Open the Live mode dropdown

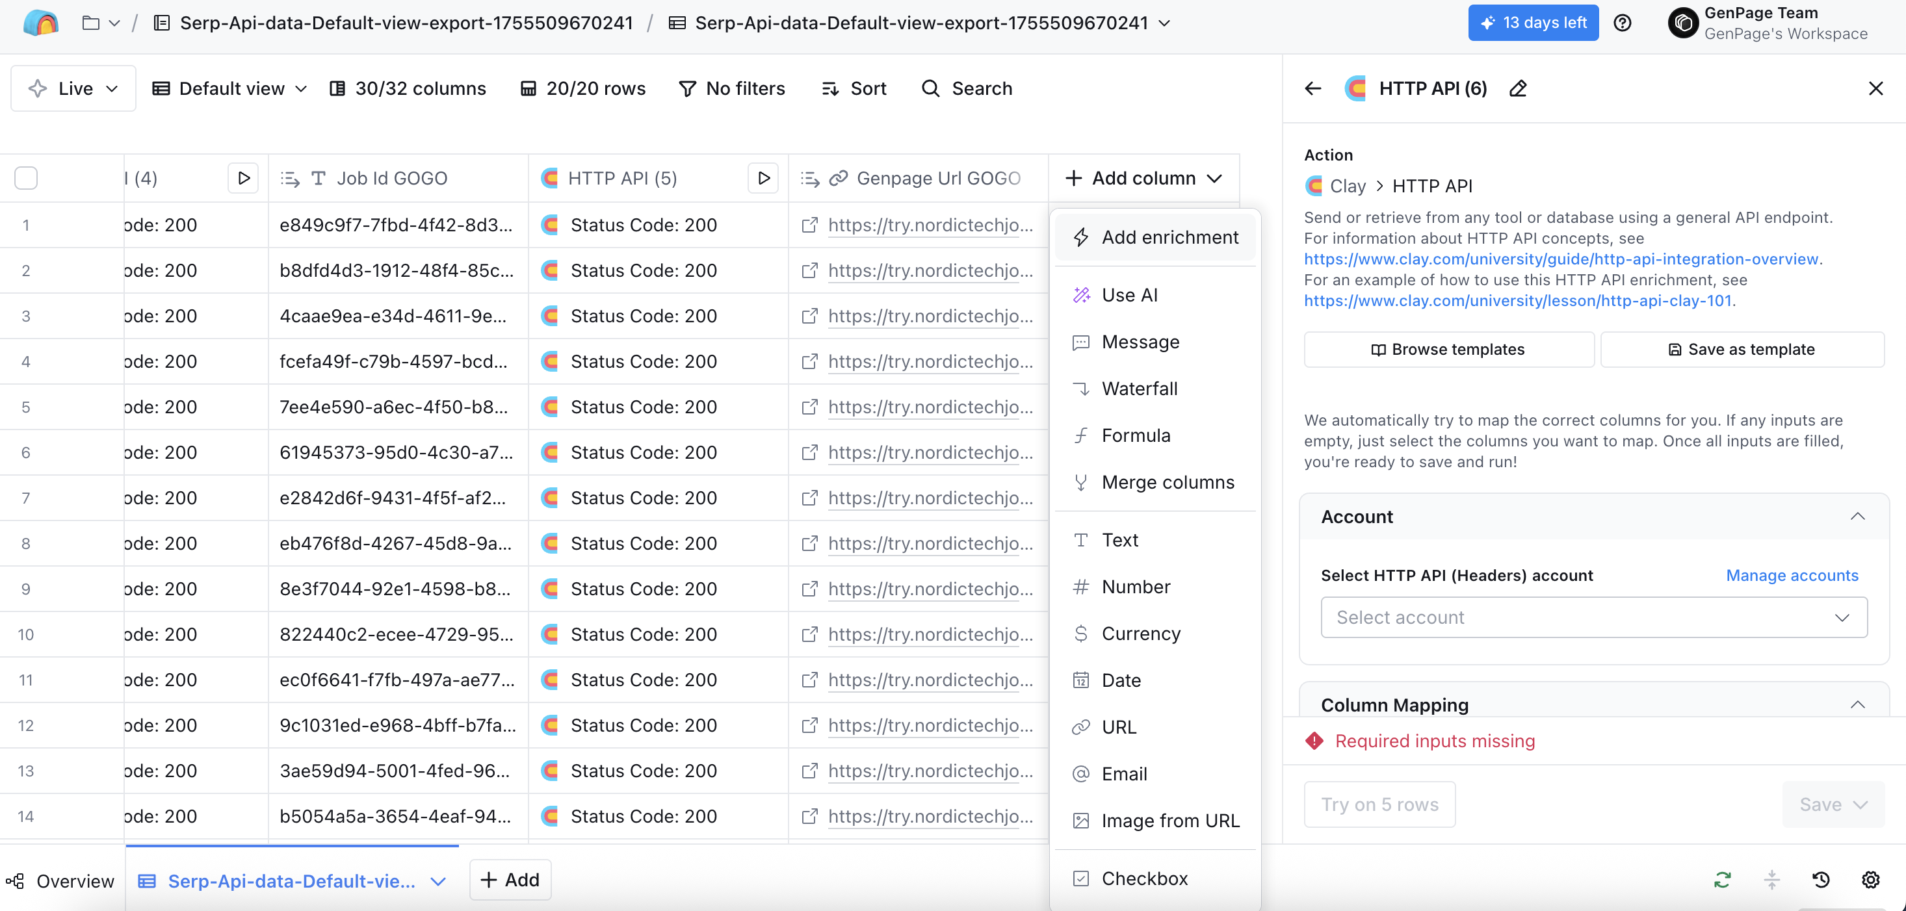point(73,89)
